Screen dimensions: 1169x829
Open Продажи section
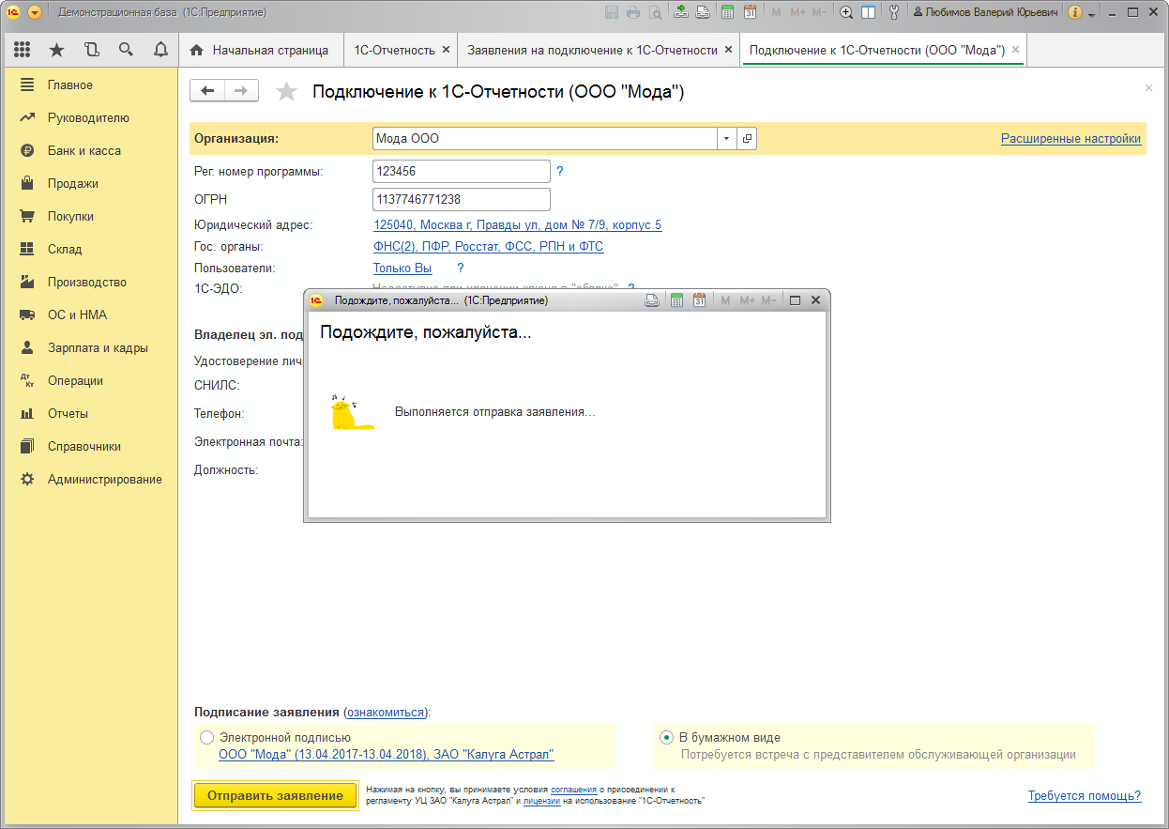[89, 183]
